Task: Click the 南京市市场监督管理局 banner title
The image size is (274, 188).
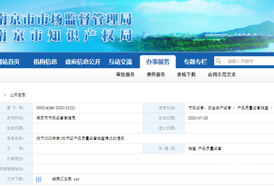Action: point(66,19)
